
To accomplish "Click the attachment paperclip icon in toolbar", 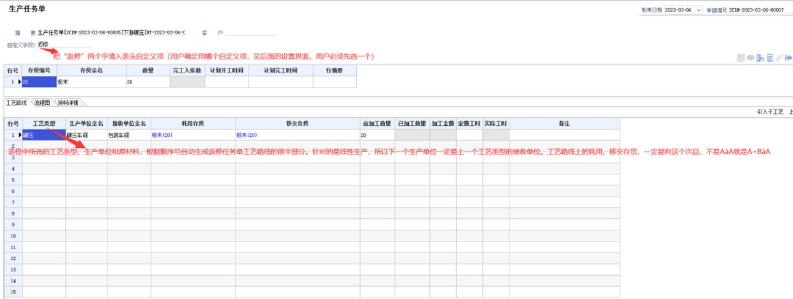I will (779, 58).
